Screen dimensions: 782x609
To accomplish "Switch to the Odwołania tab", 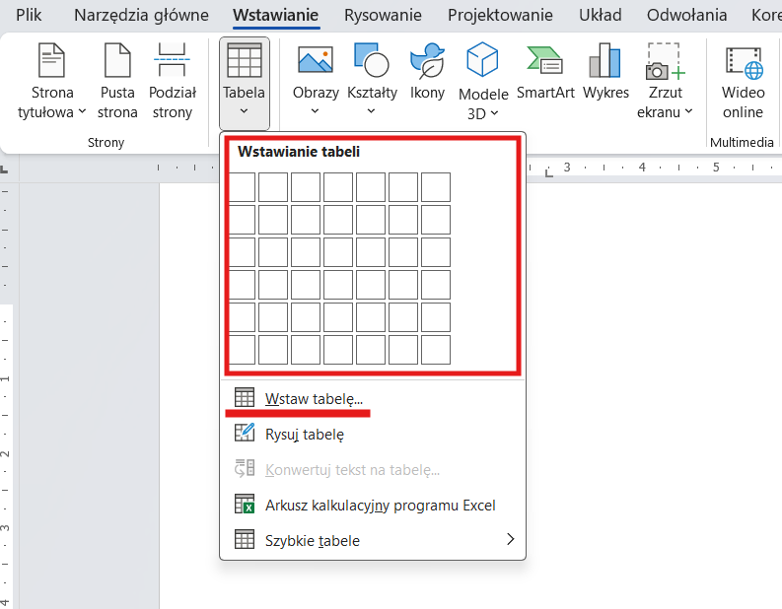I will coord(686,15).
